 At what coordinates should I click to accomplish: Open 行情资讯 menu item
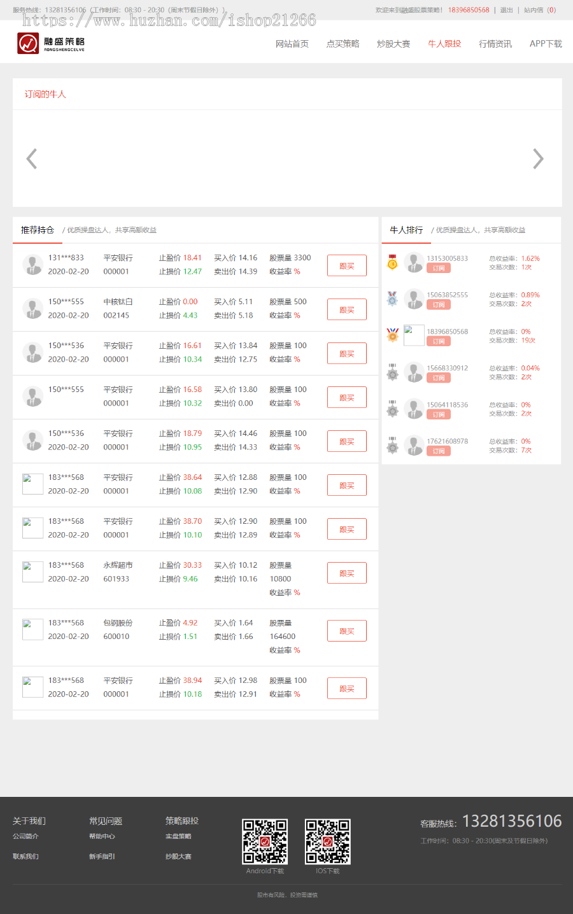point(495,44)
